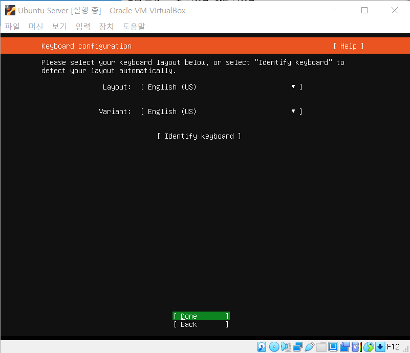
Task: Click the hard disk activity status icon
Action: pyautogui.click(x=262, y=347)
